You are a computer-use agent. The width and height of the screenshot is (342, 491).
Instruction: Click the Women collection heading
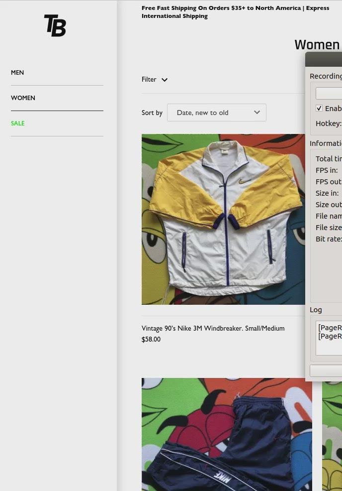(317, 45)
